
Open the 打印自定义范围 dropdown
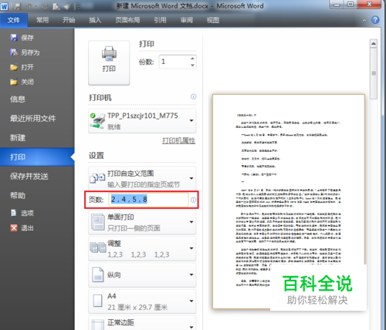(x=142, y=178)
